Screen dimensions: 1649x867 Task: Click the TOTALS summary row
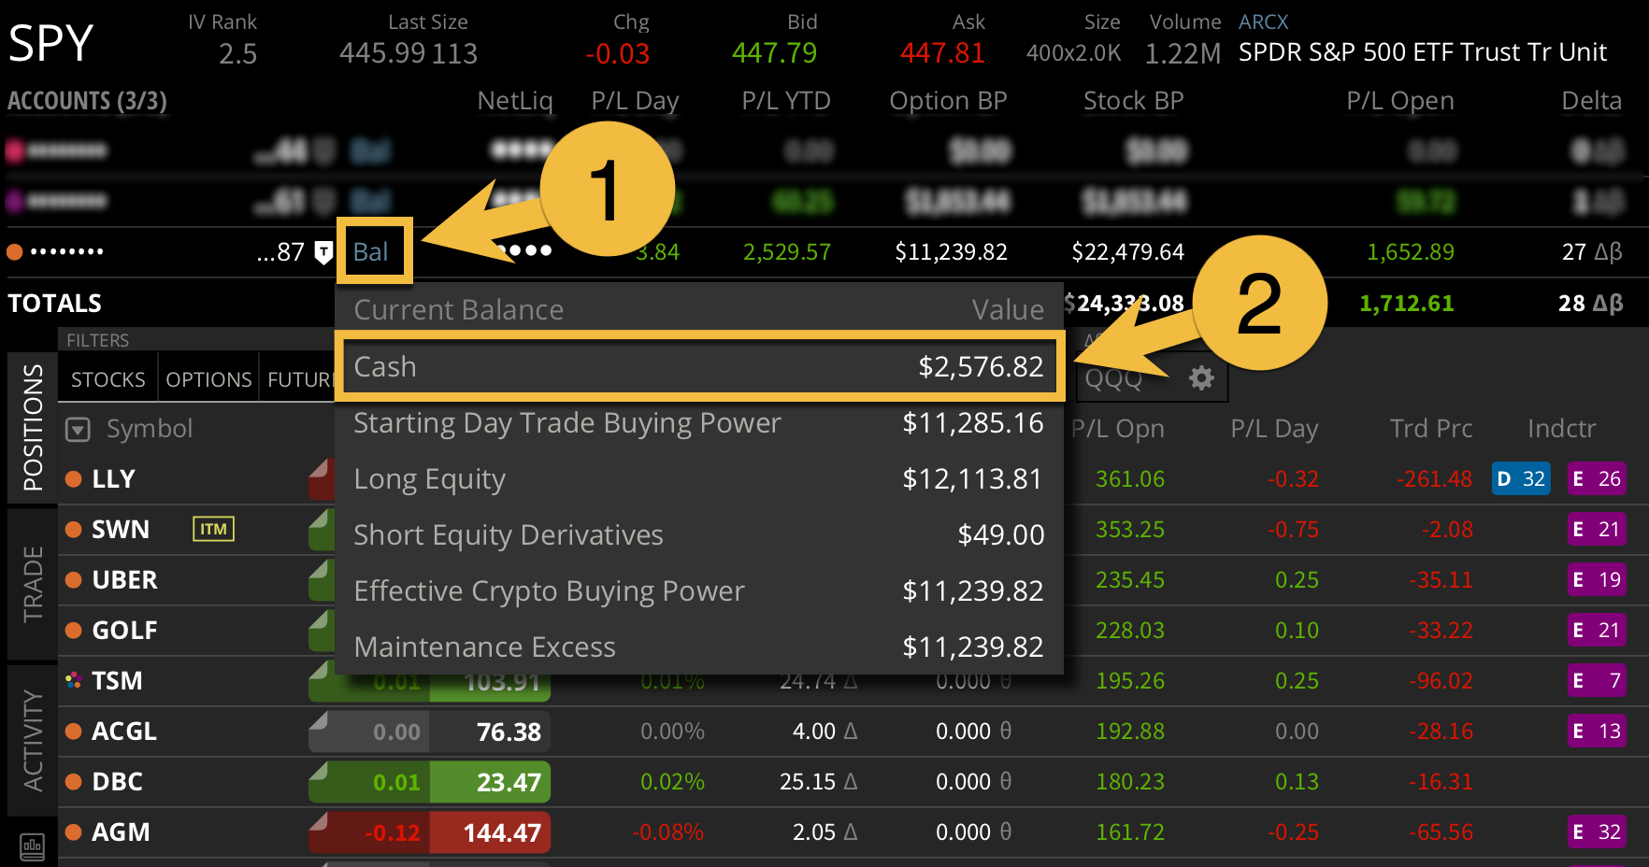pos(54,303)
